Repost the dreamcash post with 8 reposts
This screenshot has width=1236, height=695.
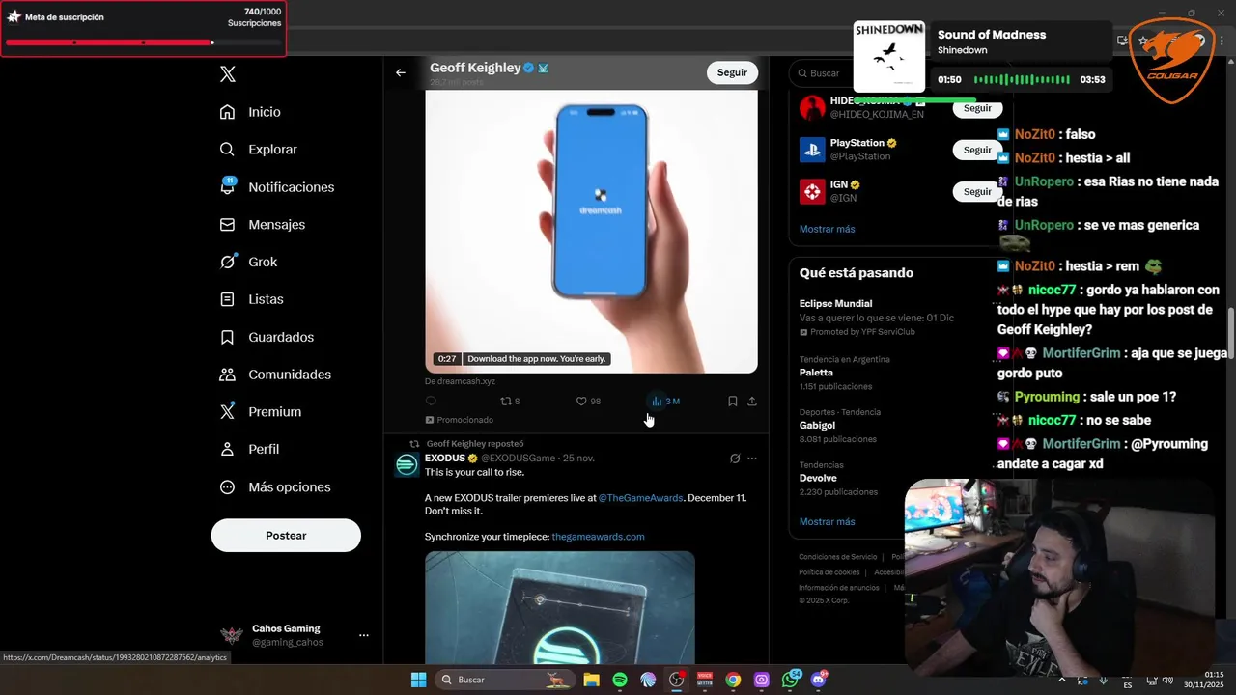click(x=509, y=401)
